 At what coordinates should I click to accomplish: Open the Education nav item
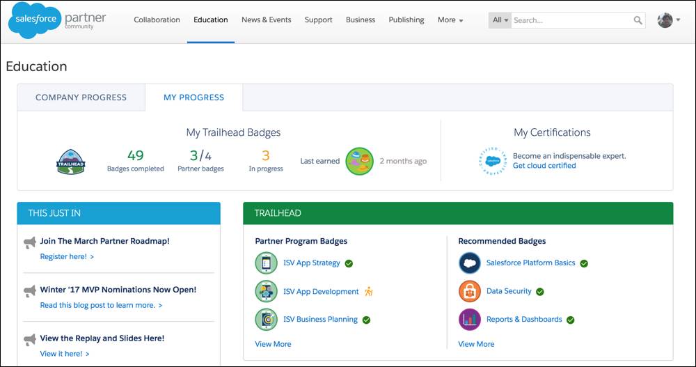211,20
